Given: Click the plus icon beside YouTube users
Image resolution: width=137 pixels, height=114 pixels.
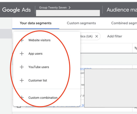Looking at the screenshot, I should pos(22,67).
